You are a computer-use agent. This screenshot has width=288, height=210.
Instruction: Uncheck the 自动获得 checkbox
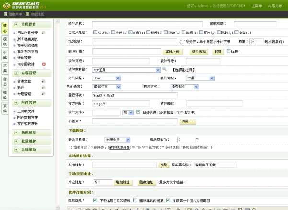tap(138, 111)
